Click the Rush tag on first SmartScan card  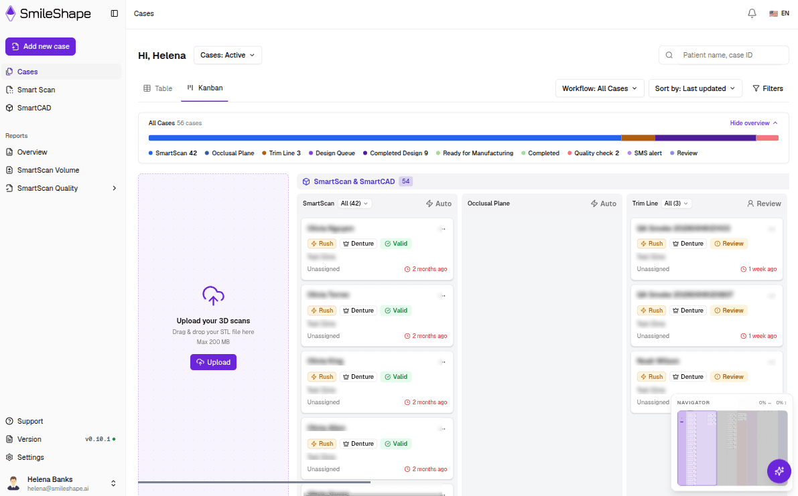click(322, 244)
